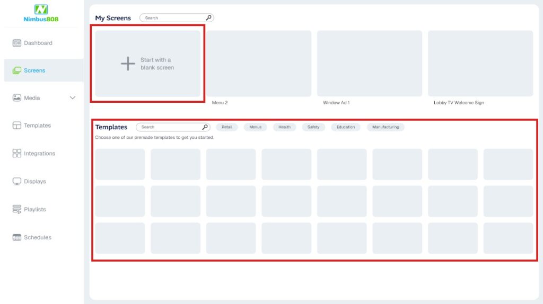Select the Media image icon
Image resolution: width=543 pixels, height=304 pixels.
[x=17, y=98]
